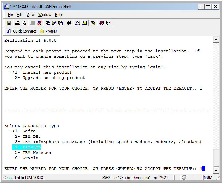Click the scrollbar up arrow in terminal
Image resolution: width=223 pixels, height=184 pixels.
point(216,40)
